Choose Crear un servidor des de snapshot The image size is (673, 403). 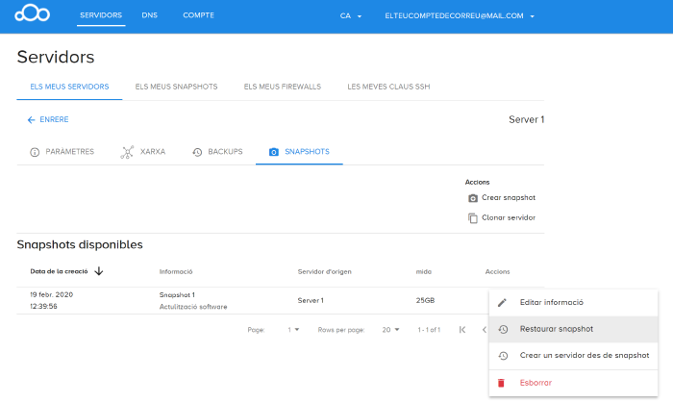[x=584, y=356]
